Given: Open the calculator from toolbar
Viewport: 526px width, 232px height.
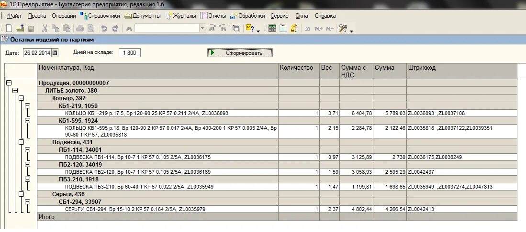Looking at the screenshot, I should tap(272, 29).
